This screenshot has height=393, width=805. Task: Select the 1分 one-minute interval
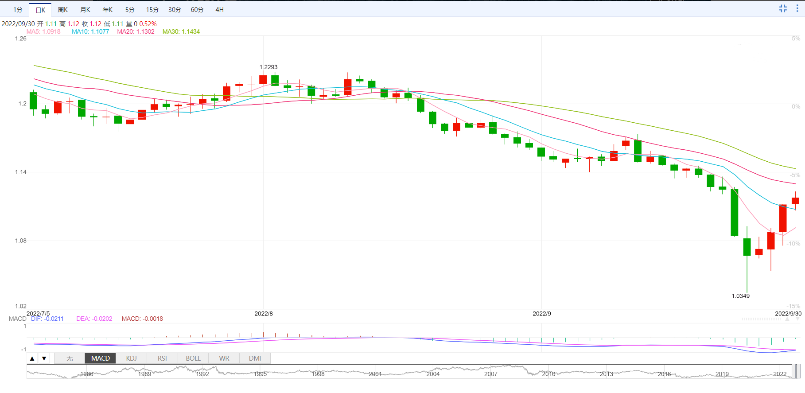coord(18,10)
